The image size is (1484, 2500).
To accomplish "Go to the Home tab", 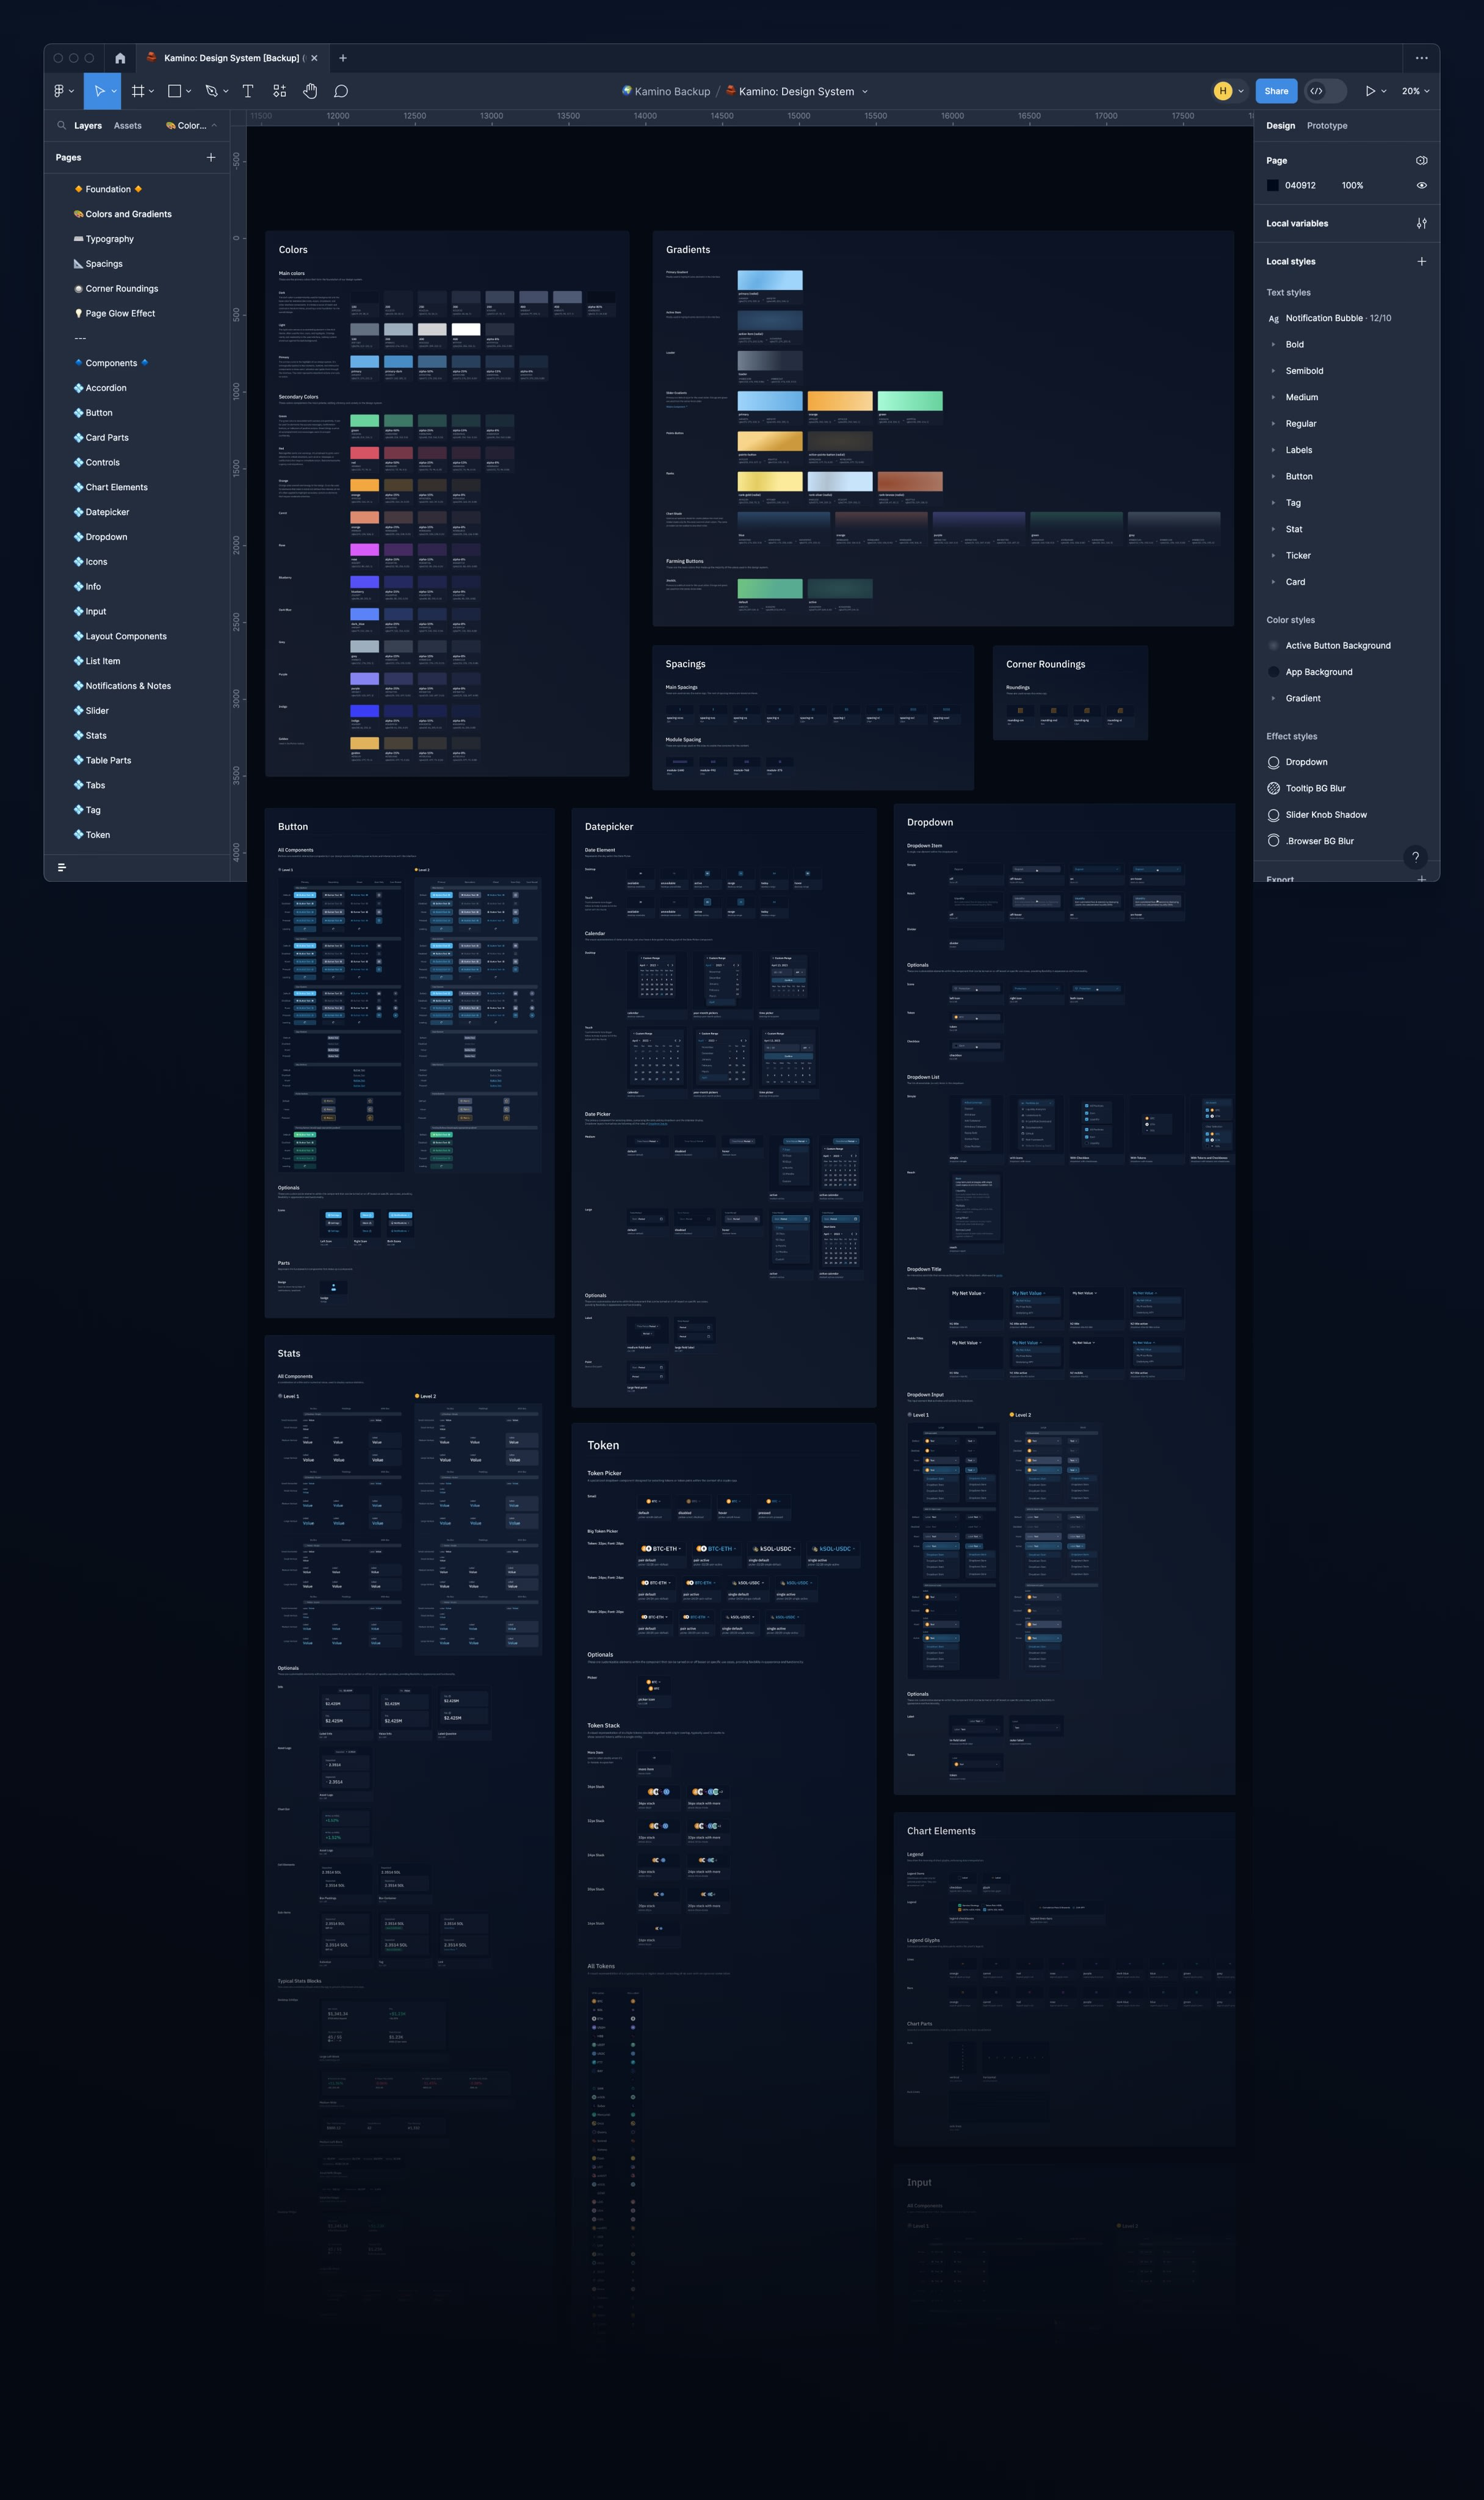I will (x=120, y=58).
